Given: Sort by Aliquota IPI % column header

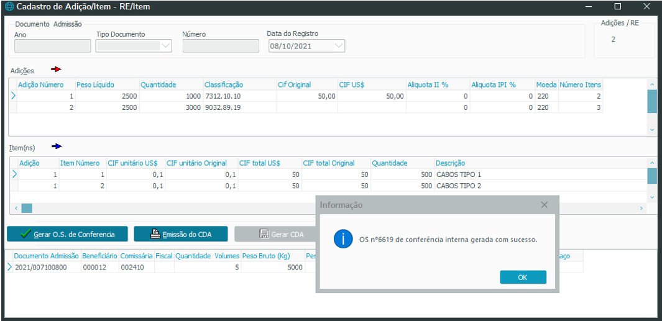Looking at the screenshot, I should coord(503,85).
